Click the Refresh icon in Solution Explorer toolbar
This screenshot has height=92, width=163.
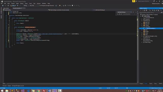pos(155,10)
